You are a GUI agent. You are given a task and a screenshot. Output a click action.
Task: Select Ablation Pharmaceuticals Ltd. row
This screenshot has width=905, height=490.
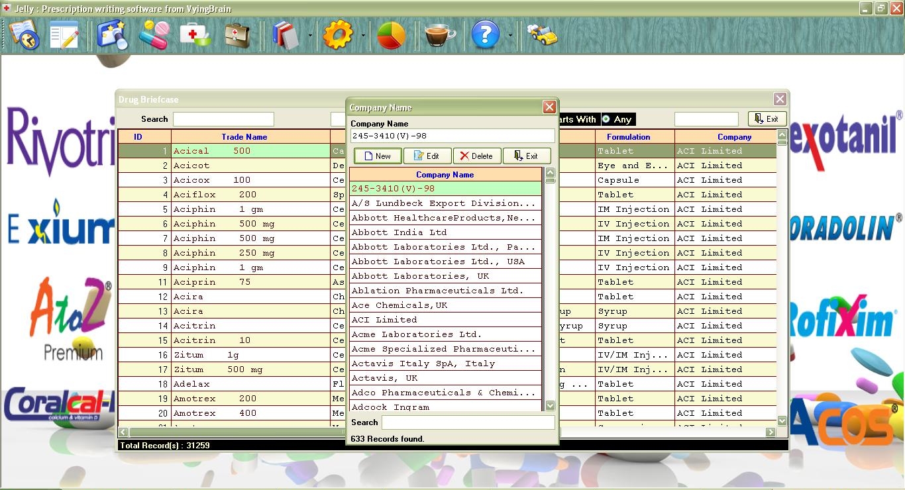click(445, 291)
